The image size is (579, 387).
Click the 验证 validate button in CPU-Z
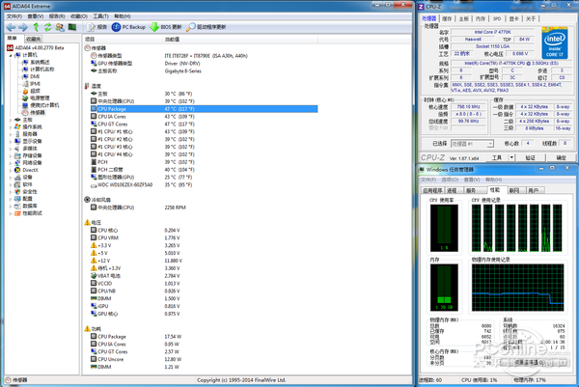pyautogui.click(x=530, y=156)
